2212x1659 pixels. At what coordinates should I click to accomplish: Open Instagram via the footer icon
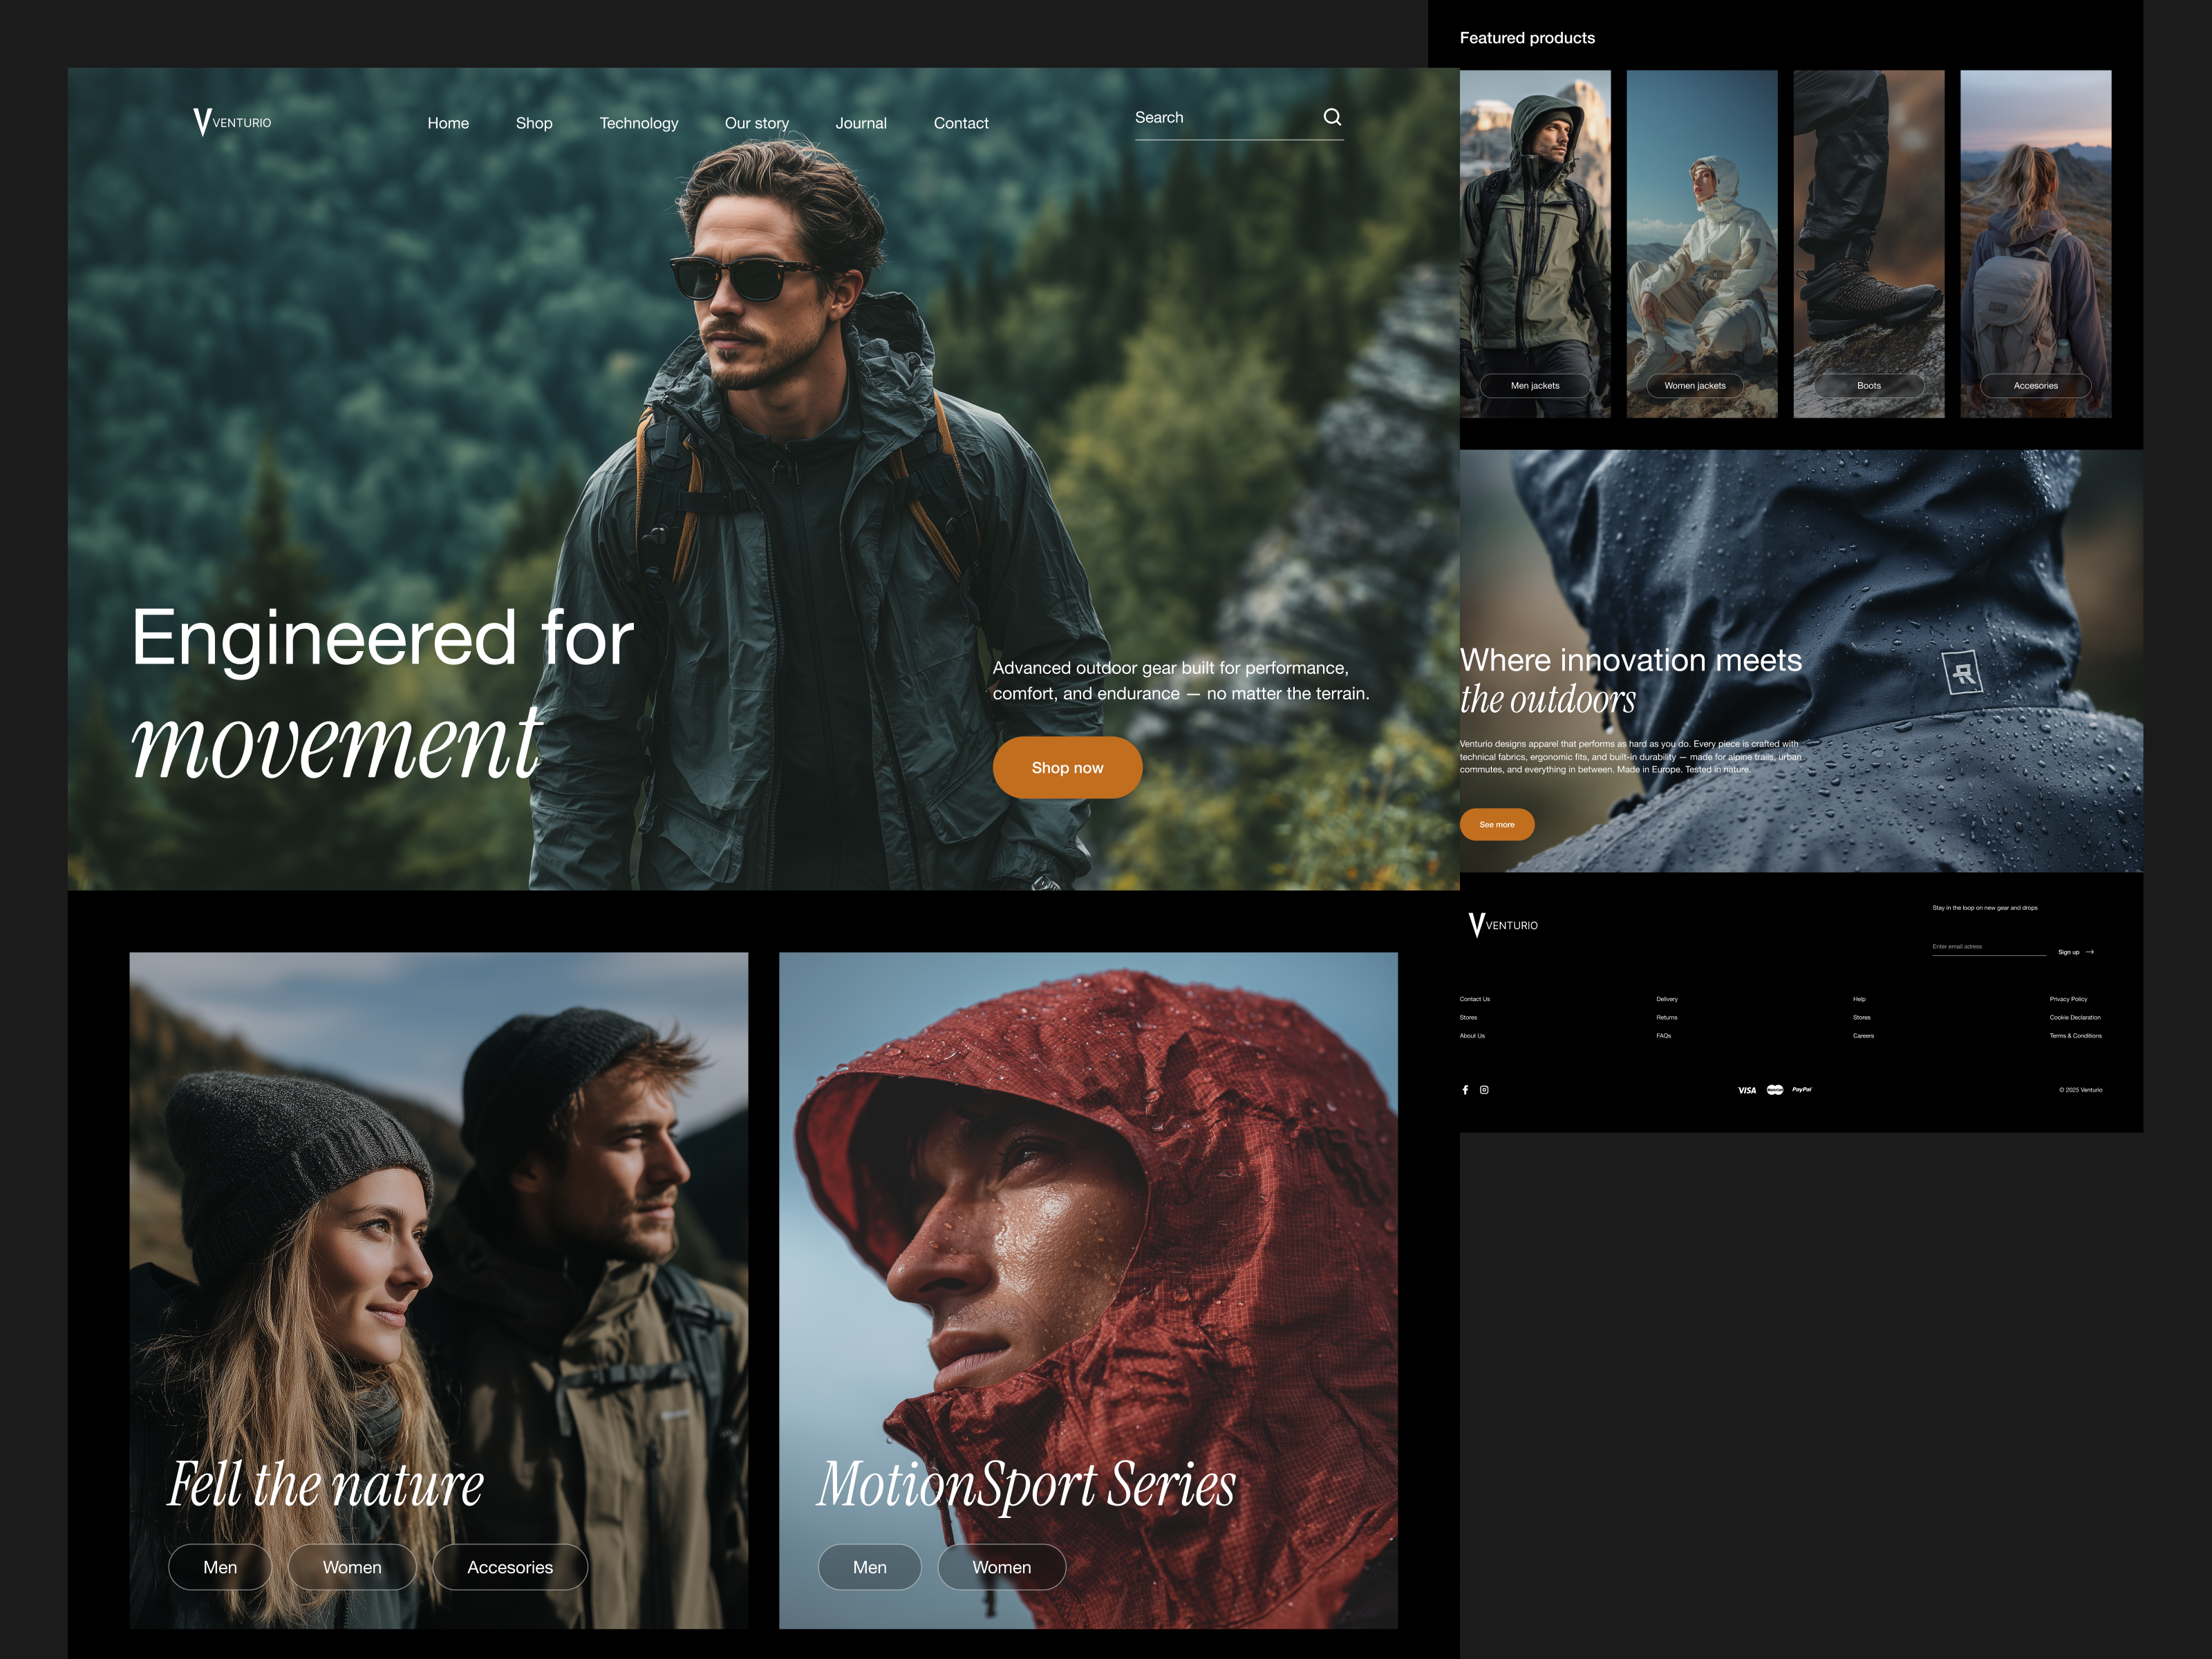tap(1484, 1090)
